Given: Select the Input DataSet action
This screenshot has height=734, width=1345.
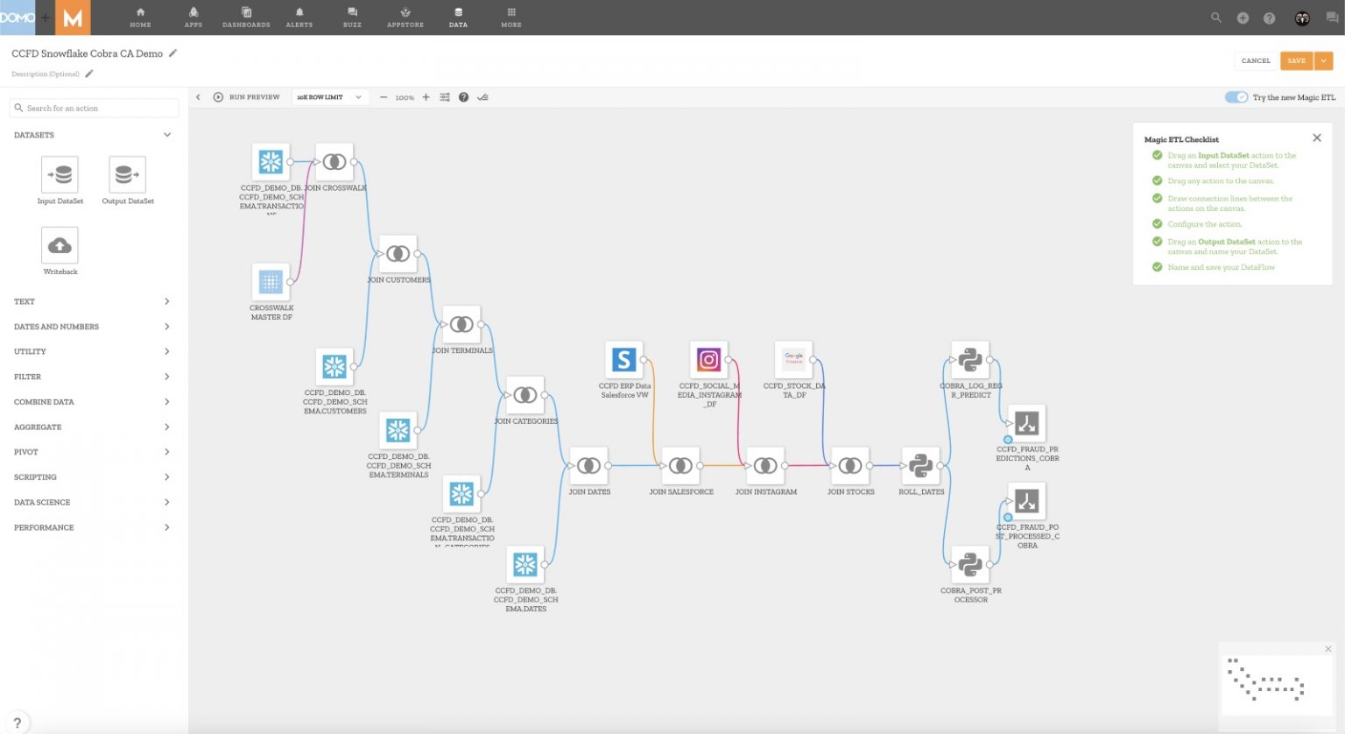Looking at the screenshot, I should pyautogui.click(x=60, y=175).
